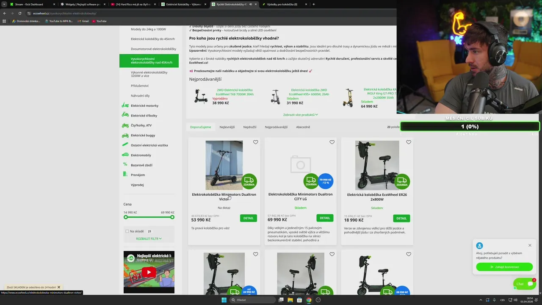Select the Nejprodávanější sort tab

276,127
